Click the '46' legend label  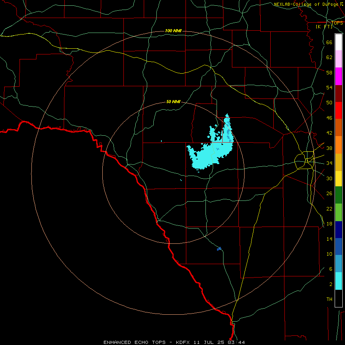coord(329,118)
